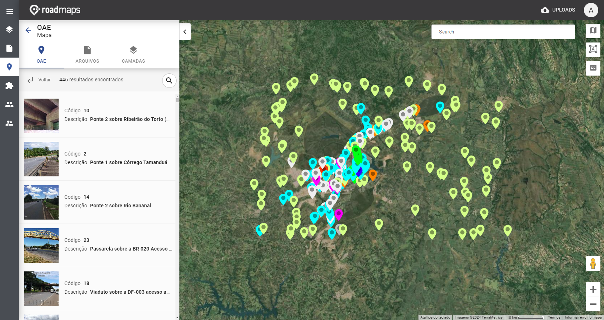The height and width of the screenshot is (320, 604).
Task: Zoom in the map with plus
Action: (593, 289)
